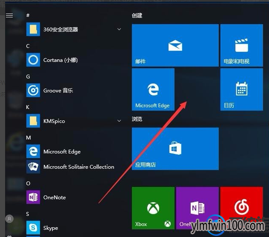Expand 360安全浏览器 folder chevron
The width and height of the screenshot is (269, 237).
click(119, 29)
